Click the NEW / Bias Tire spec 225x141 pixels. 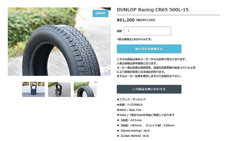pyautogui.click(x=129, y=110)
